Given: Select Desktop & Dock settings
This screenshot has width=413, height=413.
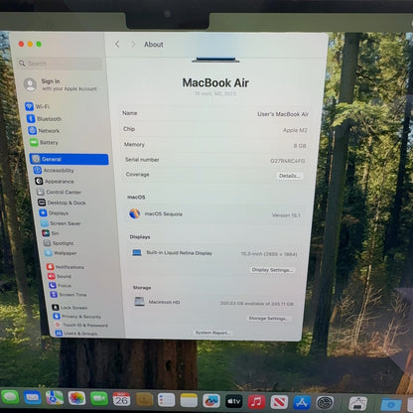Looking at the screenshot, I should click(x=62, y=203).
